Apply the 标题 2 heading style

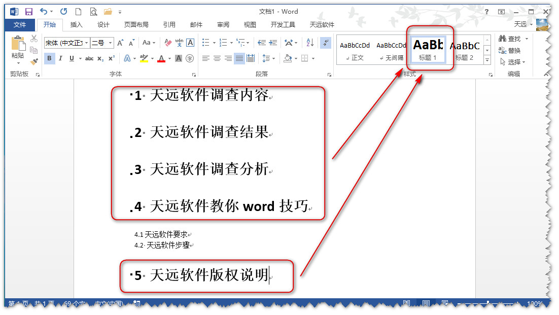tap(464, 50)
